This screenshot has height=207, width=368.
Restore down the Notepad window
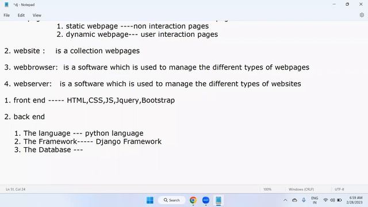[347, 5]
